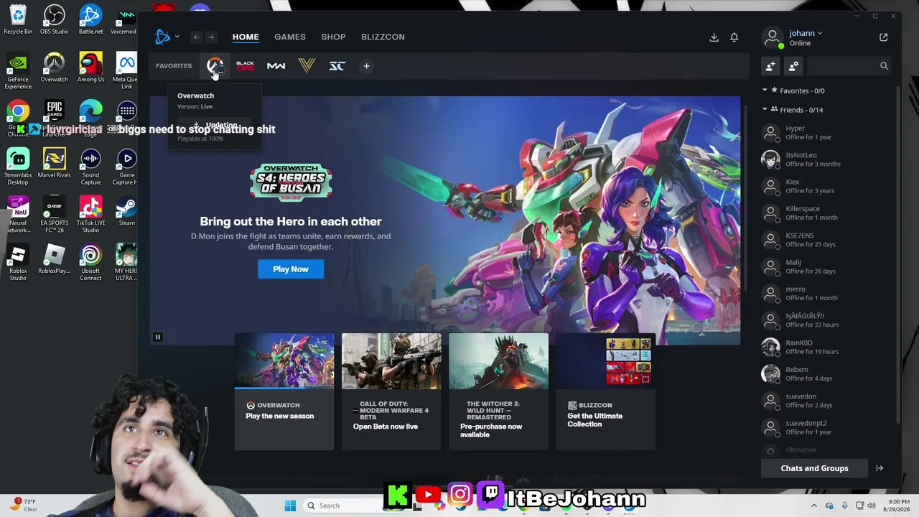919x517 pixels.
Task: Open the Modern Warfare 4 Beta card
Action: (391, 391)
